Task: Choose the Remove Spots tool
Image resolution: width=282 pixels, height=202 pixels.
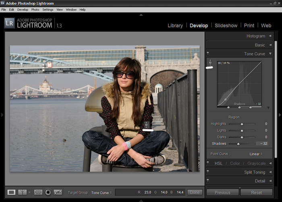Action: [x=58, y=192]
